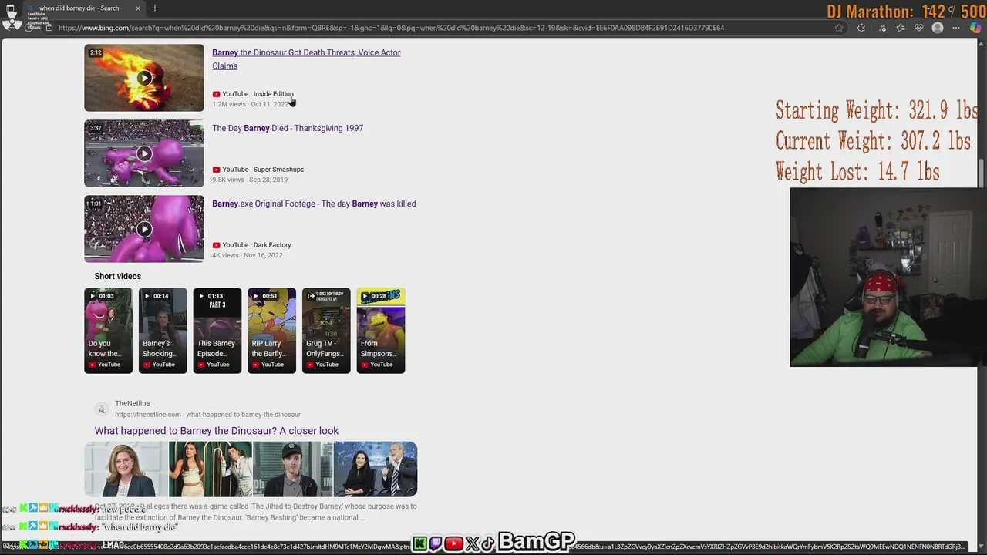Click 'Super Smashups' channel name
The image size is (987, 555).
[x=278, y=170]
